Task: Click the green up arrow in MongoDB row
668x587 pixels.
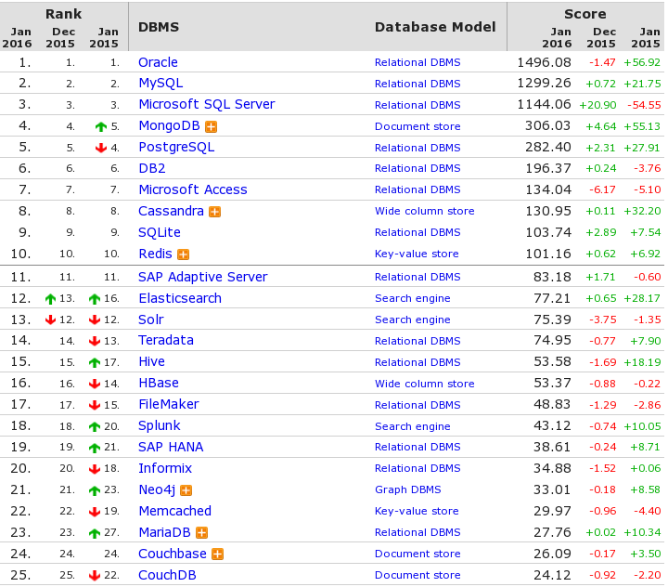Action: pyautogui.click(x=101, y=126)
